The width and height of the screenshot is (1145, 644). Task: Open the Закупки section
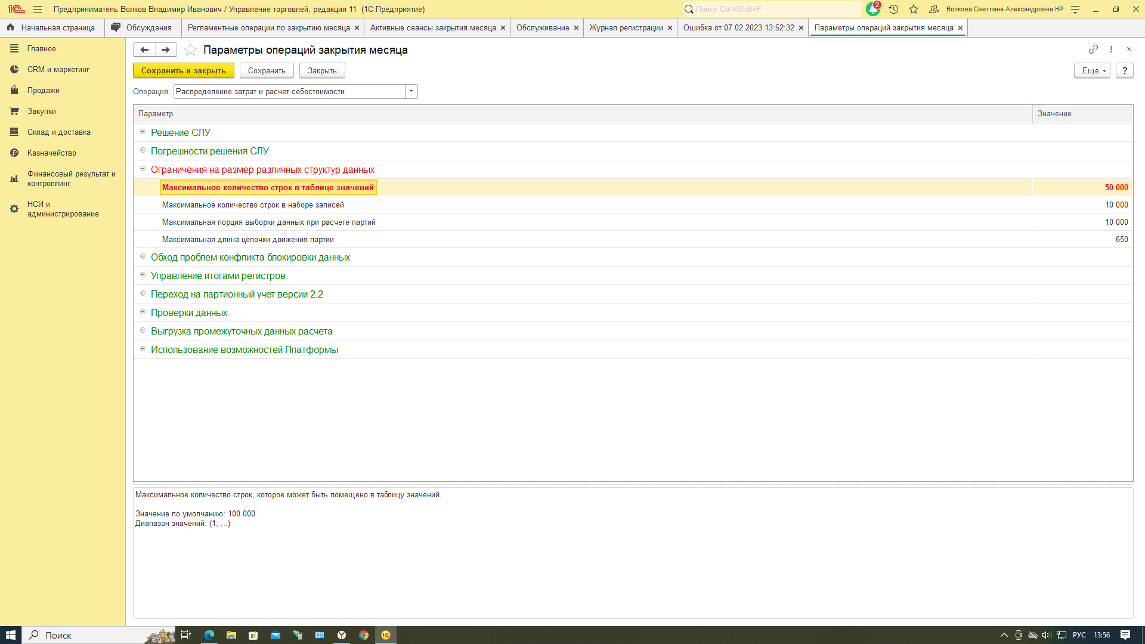tap(41, 111)
